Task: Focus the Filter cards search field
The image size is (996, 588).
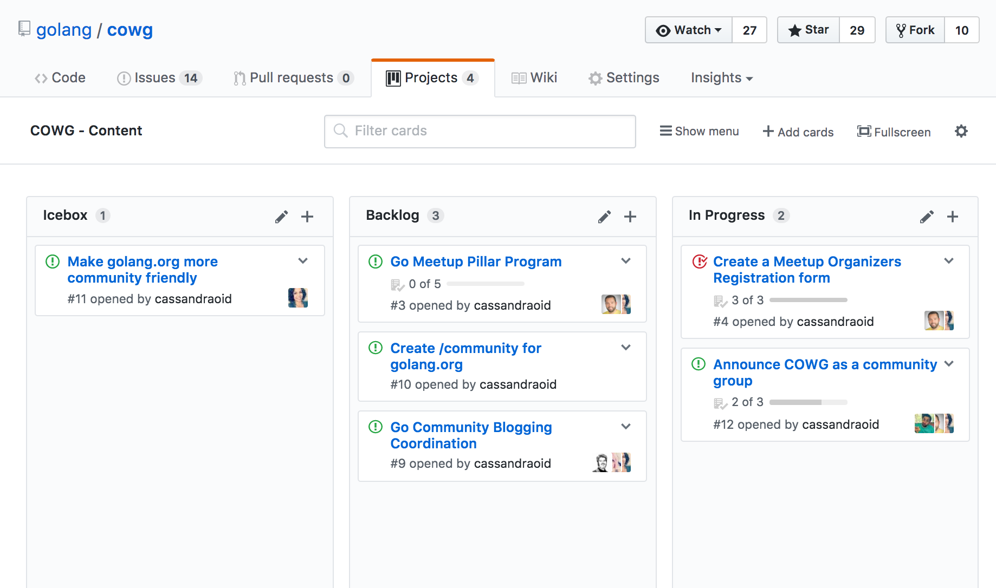Action: [x=480, y=131]
